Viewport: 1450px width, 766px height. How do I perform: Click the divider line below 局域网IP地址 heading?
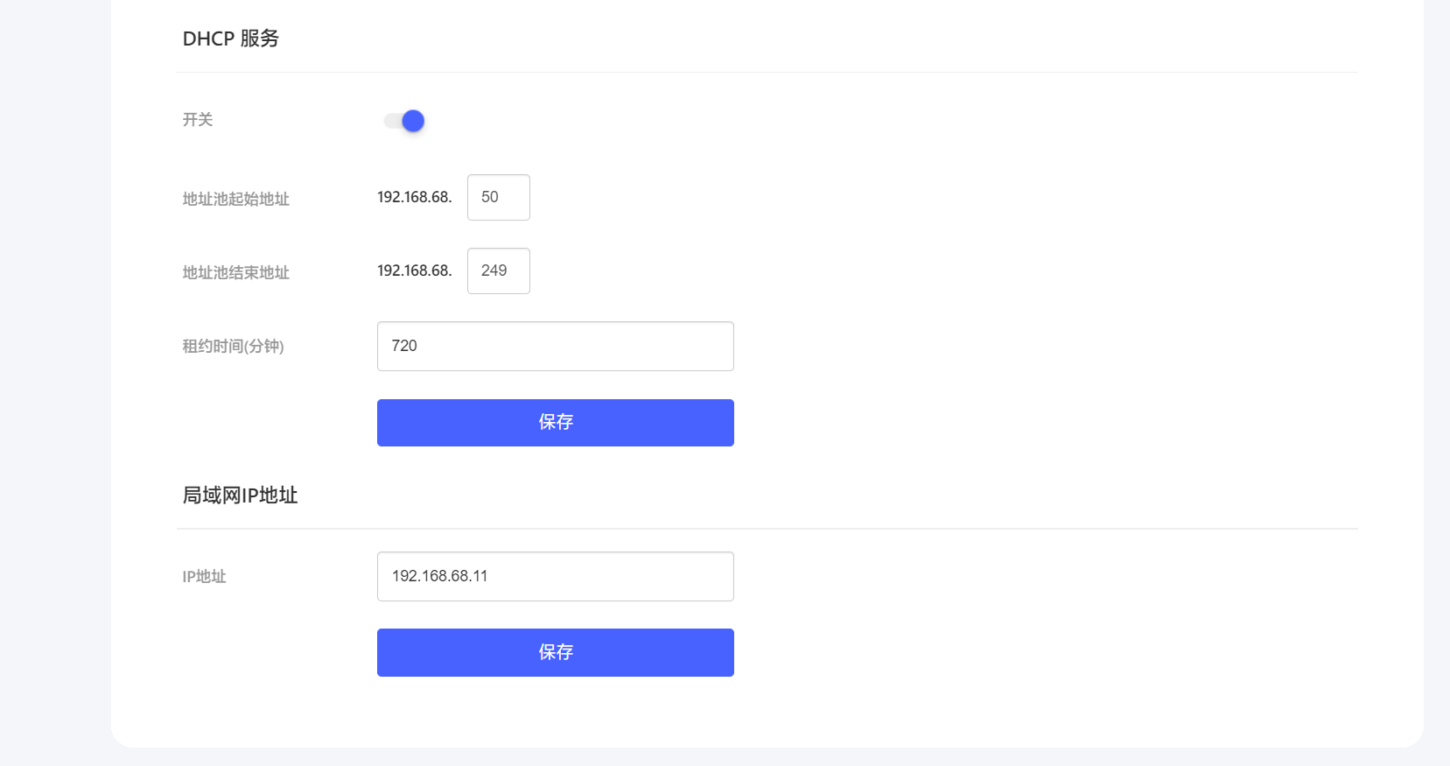tap(767, 529)
